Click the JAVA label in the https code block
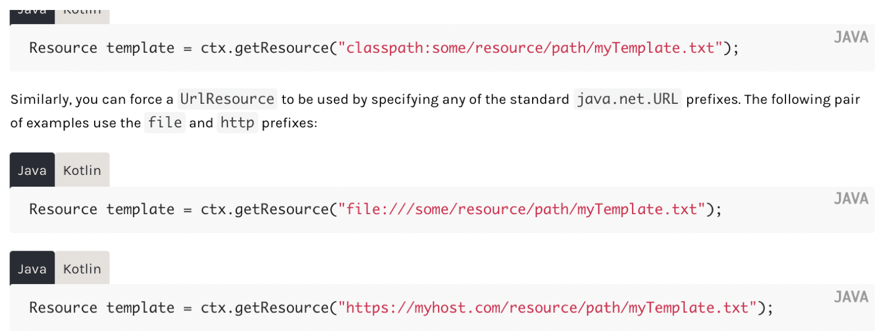883x331 pixels. point(851,297)
